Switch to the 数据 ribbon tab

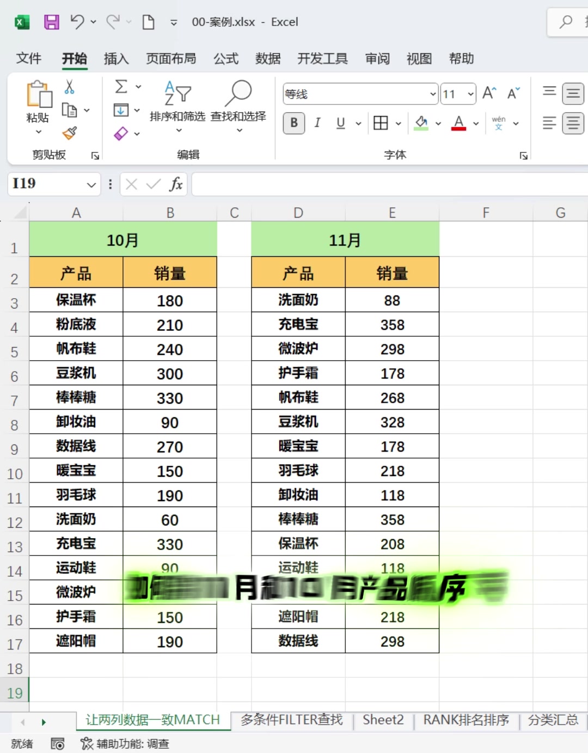tap(267, 58)
